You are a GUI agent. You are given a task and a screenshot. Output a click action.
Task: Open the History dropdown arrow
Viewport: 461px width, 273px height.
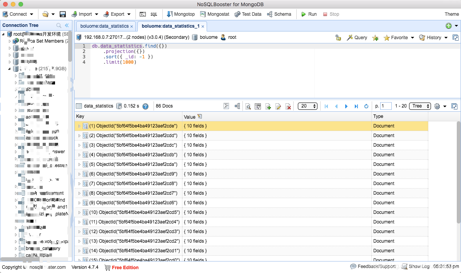click(x=446, y=38)
